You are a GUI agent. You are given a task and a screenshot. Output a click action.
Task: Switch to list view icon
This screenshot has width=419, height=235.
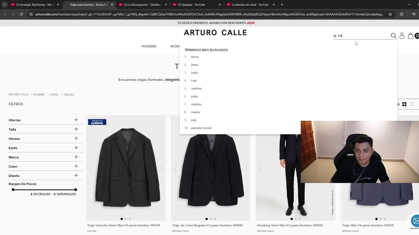tap(412, 104)
